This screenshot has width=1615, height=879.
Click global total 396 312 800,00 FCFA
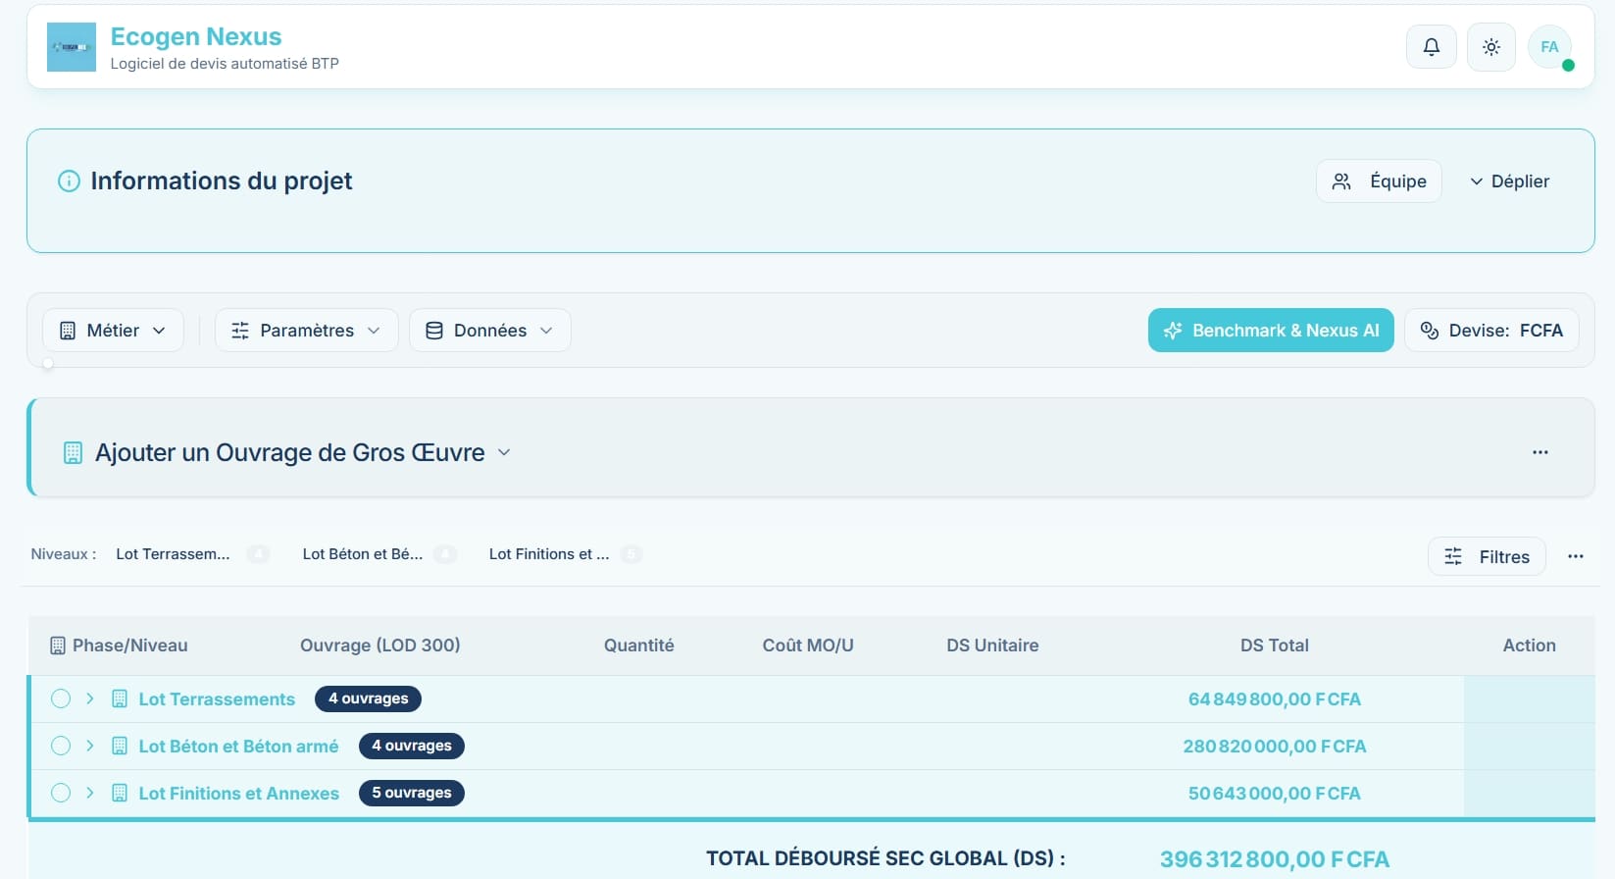[1275, 859]
